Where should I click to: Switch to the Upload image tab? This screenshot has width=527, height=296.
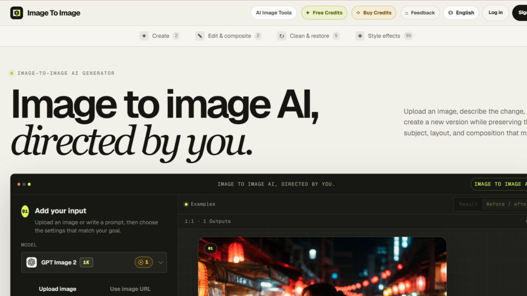pos(58,289)
